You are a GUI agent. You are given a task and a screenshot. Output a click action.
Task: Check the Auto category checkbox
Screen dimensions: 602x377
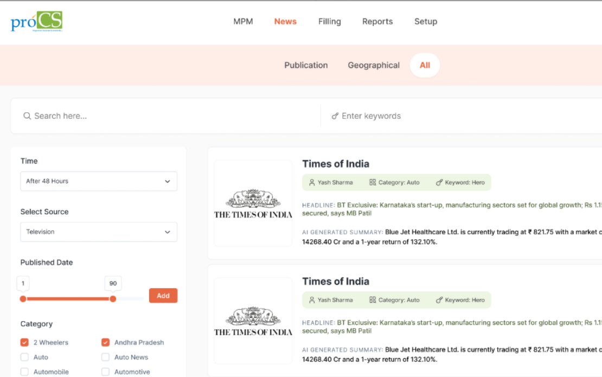pyautogui.click(x=24, y=357)
